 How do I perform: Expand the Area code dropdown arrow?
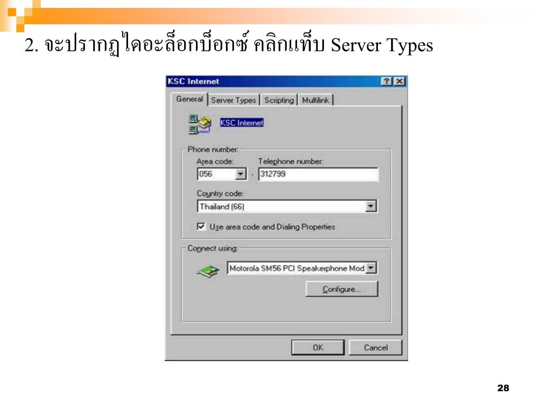pyautogui.click(x=241, y=173)
